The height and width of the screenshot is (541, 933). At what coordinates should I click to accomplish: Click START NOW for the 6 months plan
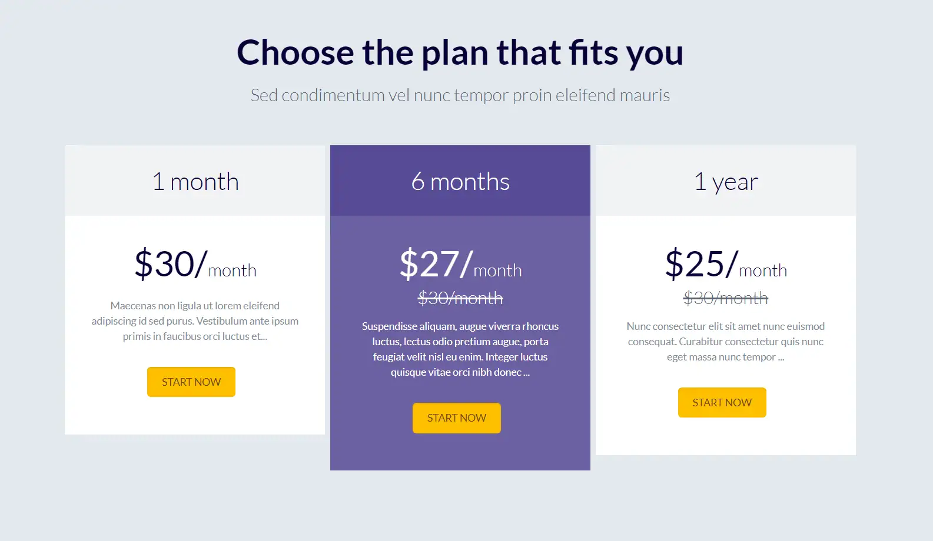point(457,418)
